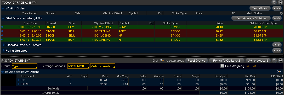
Task: Click HP mark value '63.41'
Action: 104,80
